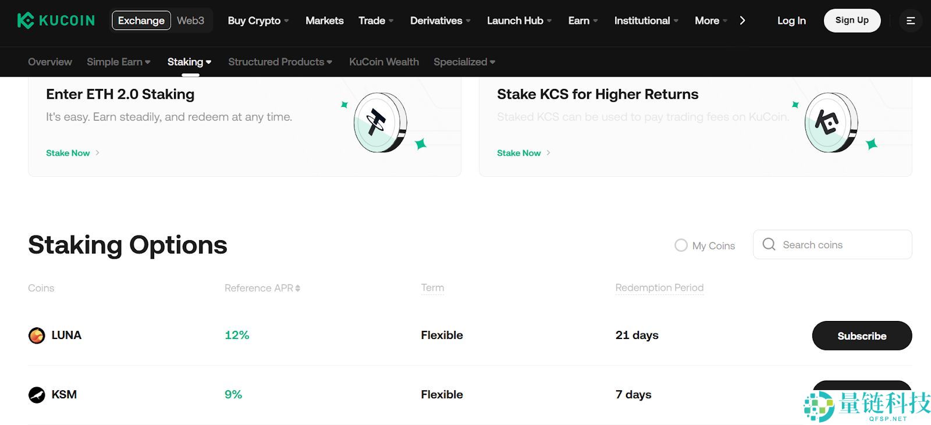Open the hamburger menu icon

click(911, 21)
